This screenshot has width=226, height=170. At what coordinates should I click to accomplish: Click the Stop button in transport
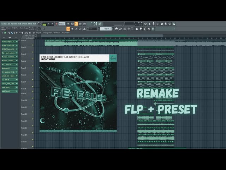(x=52, y=24)
